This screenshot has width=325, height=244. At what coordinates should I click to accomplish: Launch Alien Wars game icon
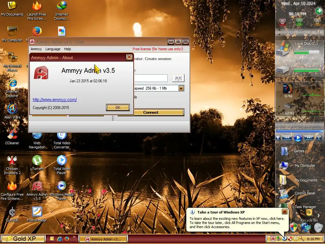(12, 112)
